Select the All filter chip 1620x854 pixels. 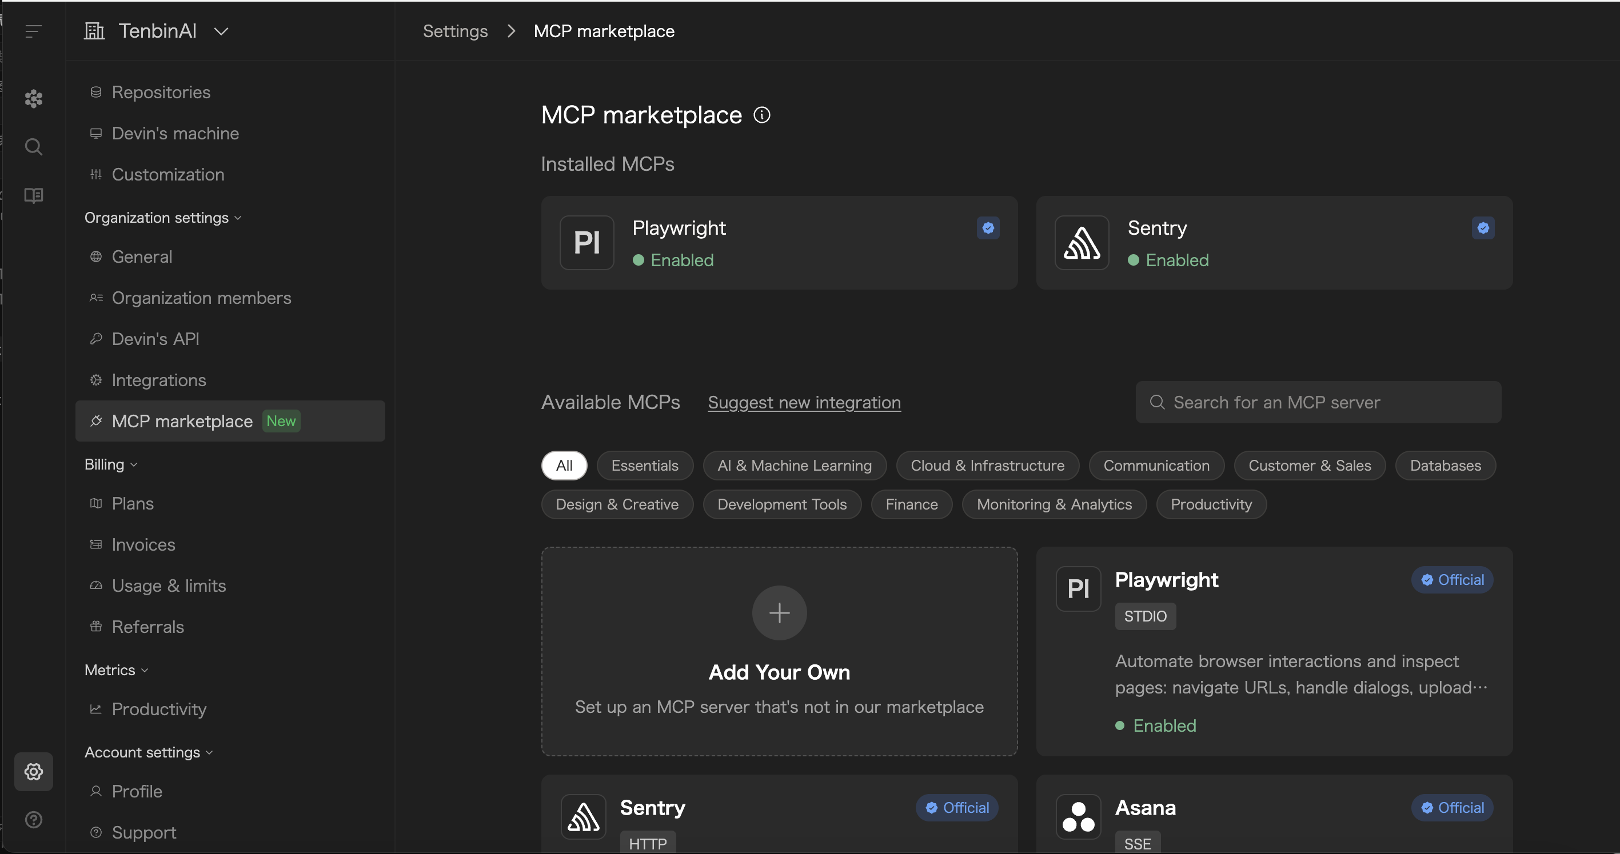(564, 466)
